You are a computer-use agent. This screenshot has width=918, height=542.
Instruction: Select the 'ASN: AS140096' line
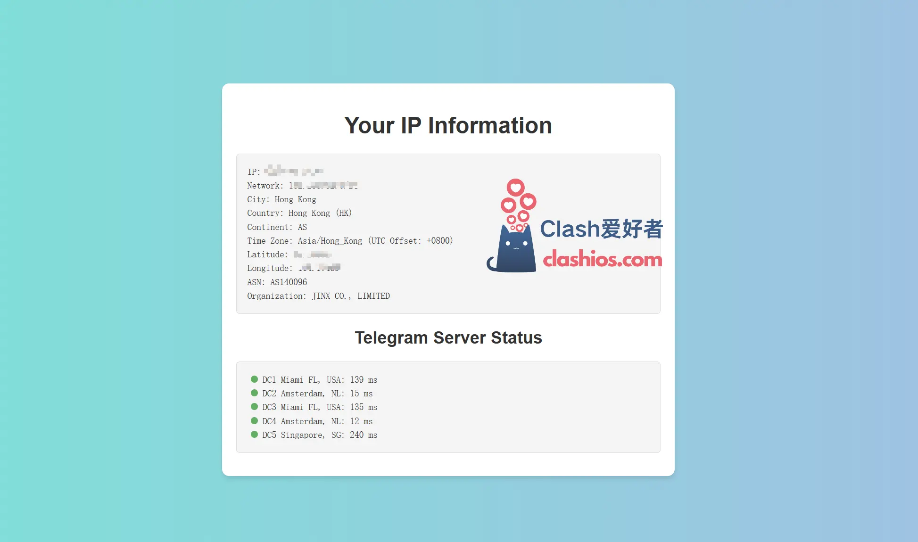tap(277, 282)
